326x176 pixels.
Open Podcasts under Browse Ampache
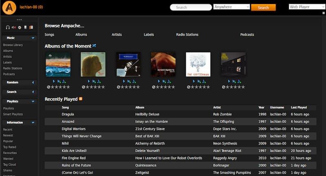247,34
